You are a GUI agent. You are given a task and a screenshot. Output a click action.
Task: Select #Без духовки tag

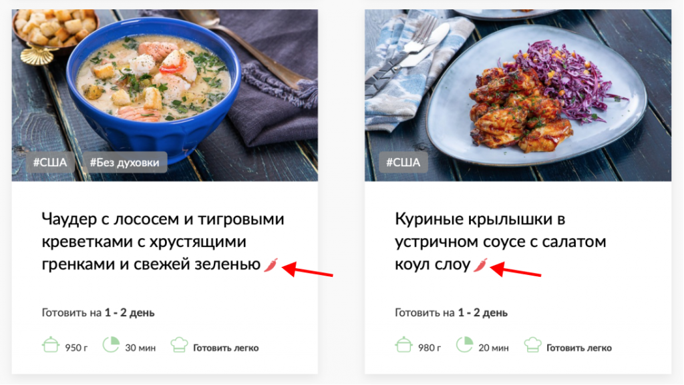(125, 162)
